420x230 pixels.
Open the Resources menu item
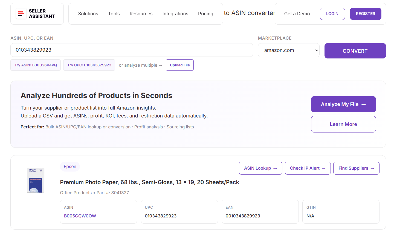tap(141, 13)
